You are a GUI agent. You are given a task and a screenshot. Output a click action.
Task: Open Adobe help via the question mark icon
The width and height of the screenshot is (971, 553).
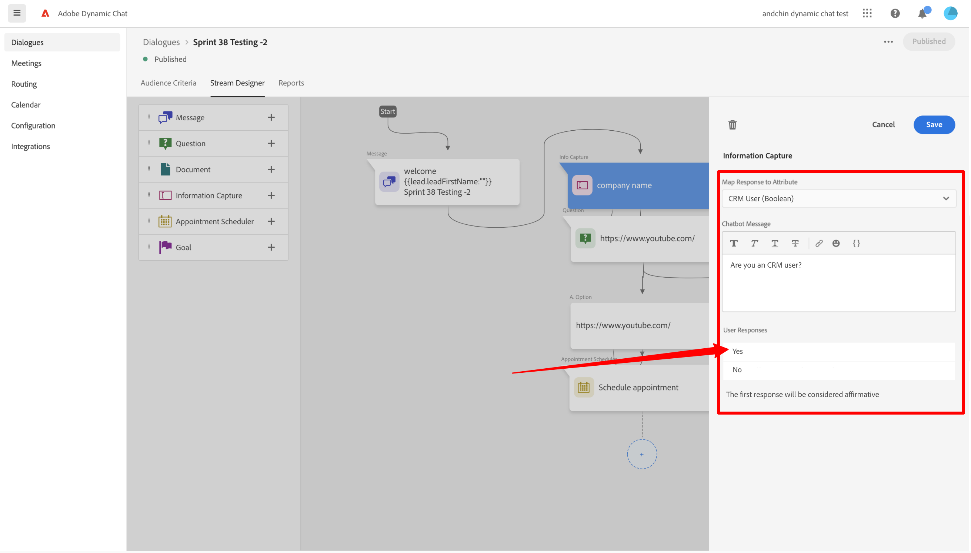point(895,13)
